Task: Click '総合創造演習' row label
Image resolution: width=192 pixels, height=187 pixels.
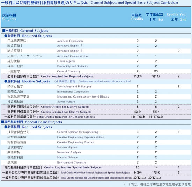Action: click(17, 142)
